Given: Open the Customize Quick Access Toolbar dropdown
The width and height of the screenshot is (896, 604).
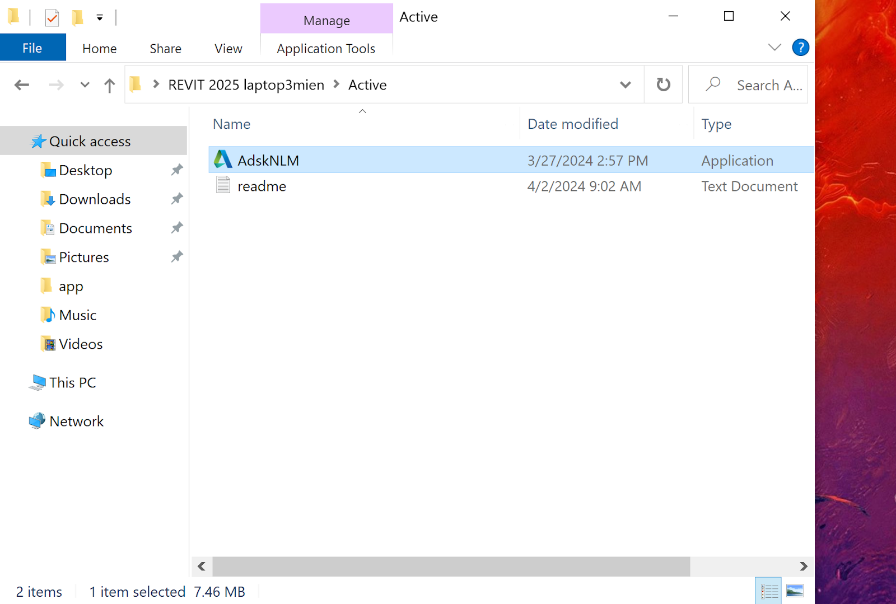Looking at the screenshot, I should [100, 18].
